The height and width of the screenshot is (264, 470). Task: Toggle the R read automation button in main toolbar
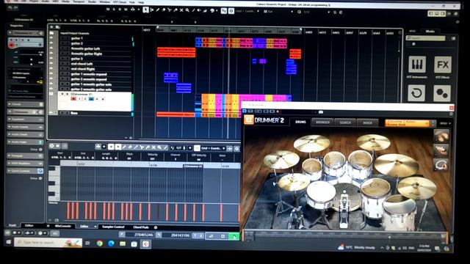point(120,10)
